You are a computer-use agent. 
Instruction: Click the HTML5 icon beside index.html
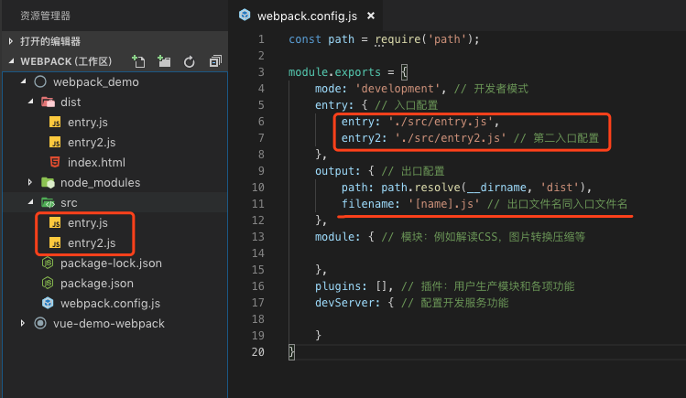(x=55, y=162)
